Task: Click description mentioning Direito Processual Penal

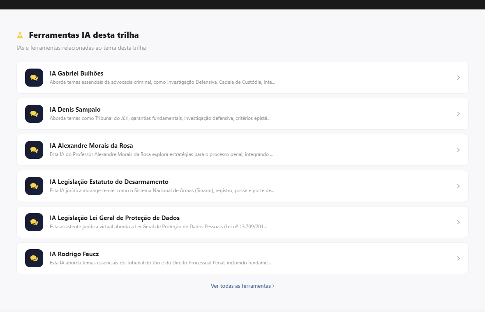Action: (x=160, y=263)
